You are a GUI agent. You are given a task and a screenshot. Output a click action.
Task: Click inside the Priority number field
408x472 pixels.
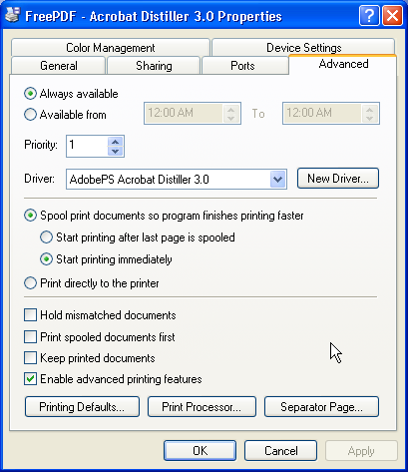coord(87,146)
